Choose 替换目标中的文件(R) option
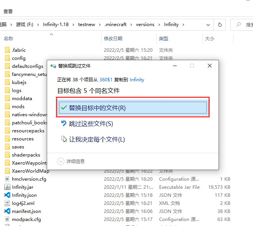 tap(133, 107)
